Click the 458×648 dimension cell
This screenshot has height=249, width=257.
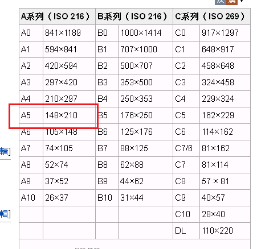point(225,66)
